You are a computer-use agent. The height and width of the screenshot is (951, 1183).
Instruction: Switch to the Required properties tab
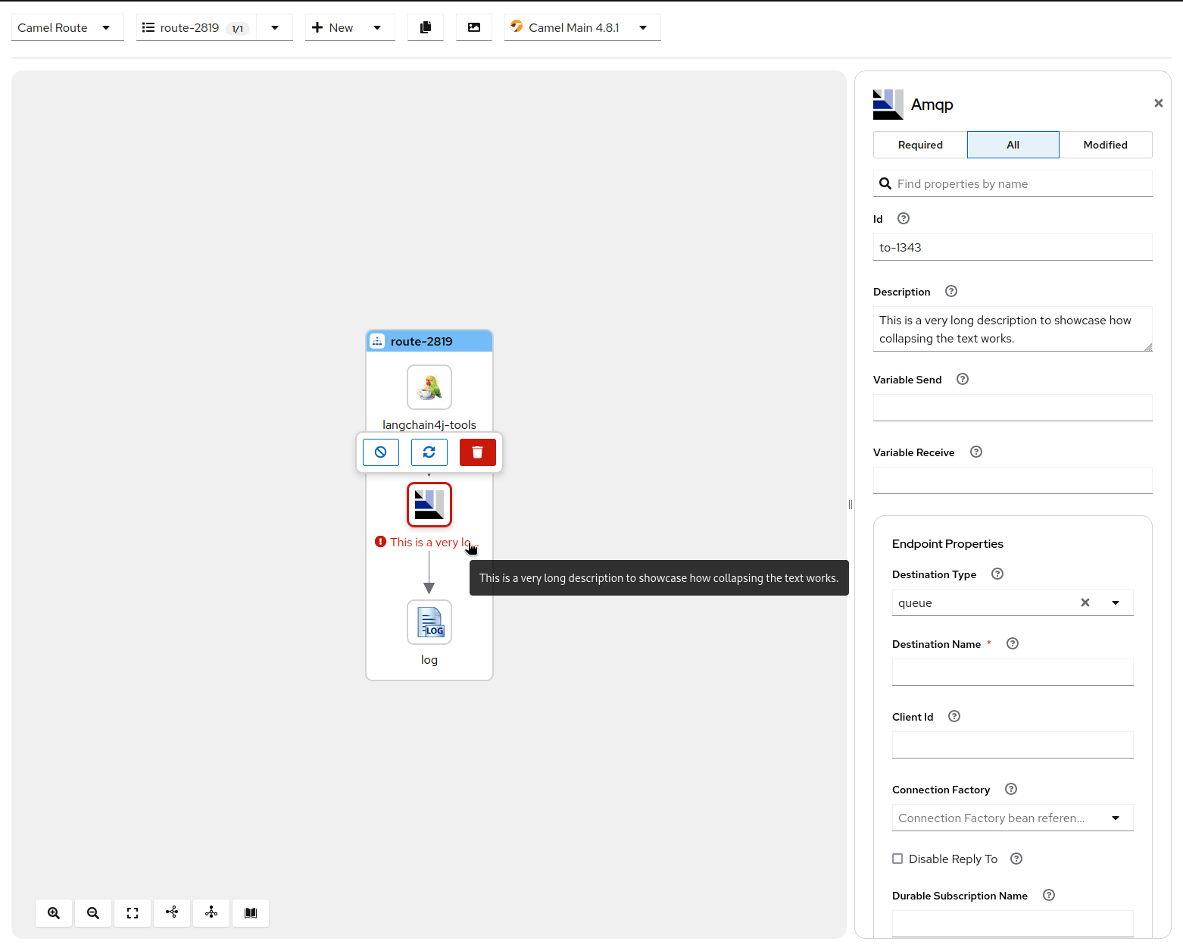click(920, 145)
